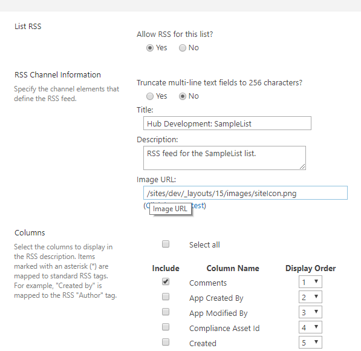The image size is (361, 351).
Task: Click the test link below Image URL
Action: (x=198, y=205)
